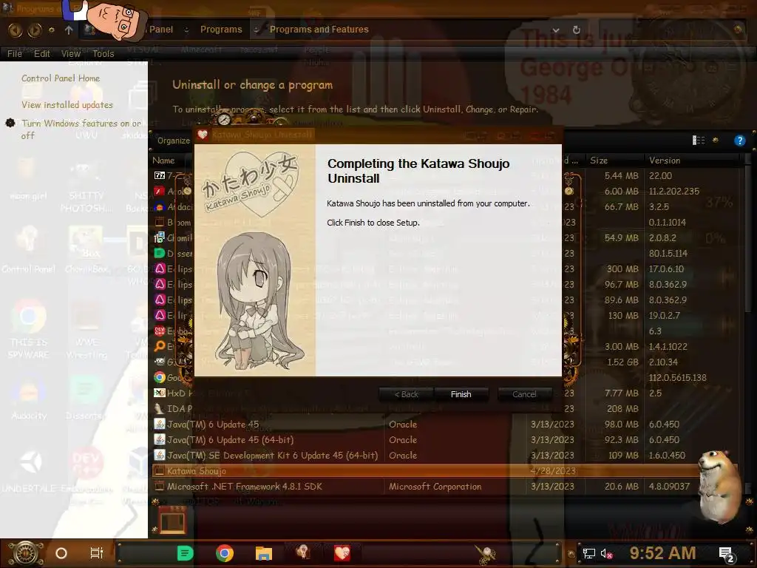Click the Audacity icon in program list
757x568 pixels.
(x=160, y=207)
